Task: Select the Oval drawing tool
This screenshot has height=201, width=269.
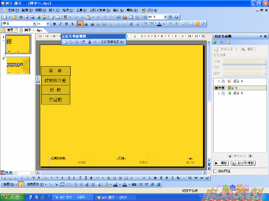Action: [68, 184]
